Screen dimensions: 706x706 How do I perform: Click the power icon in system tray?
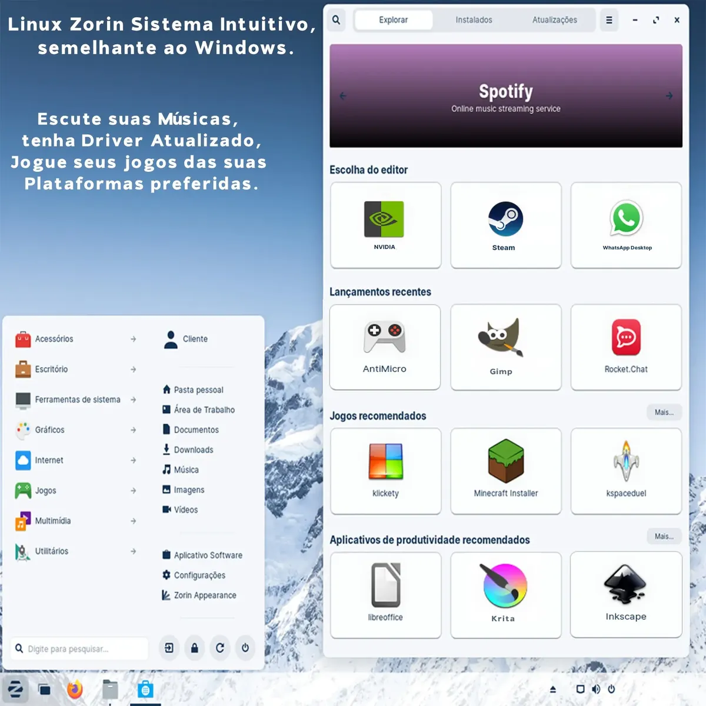click(x=611, y=689)
